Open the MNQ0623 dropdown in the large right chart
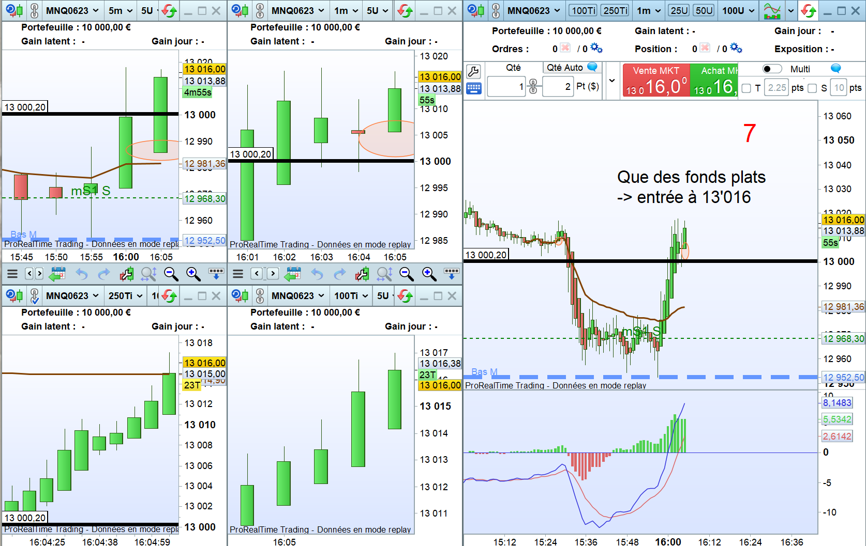Screen dimensions: 866x546 [534, 10]
